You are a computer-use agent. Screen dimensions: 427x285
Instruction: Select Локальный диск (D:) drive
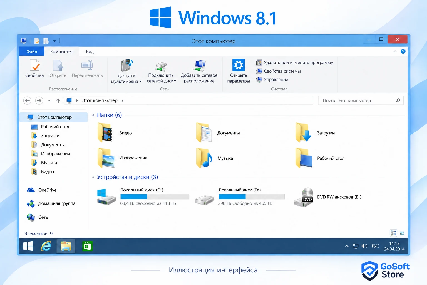pyautogui.click(x=240, y=196)
